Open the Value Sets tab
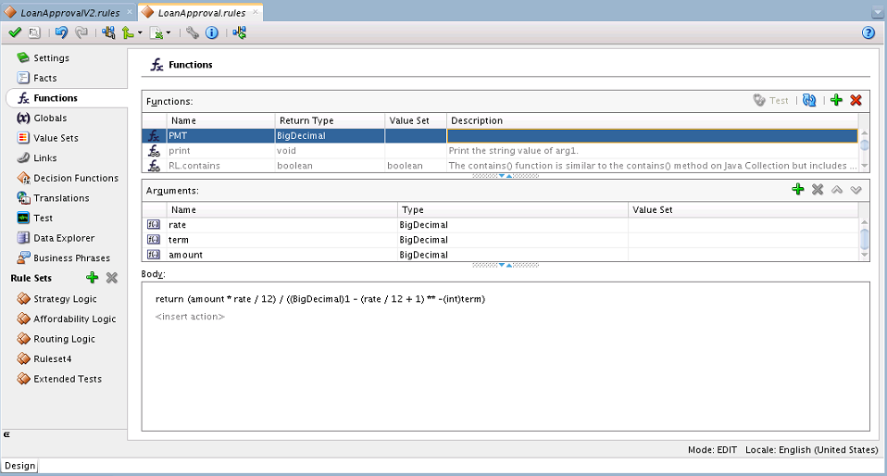This screenshot has width=887, height=476. [56, 138]
